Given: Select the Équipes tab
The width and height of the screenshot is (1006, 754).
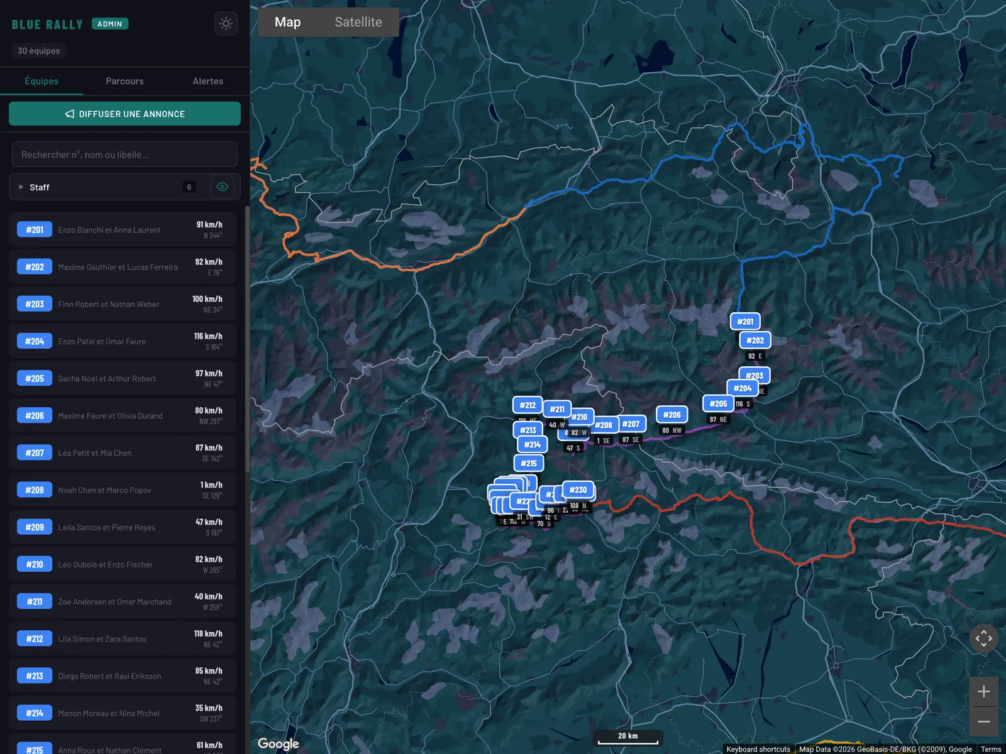Looking at the screenshot, I should tap(41, 81).
